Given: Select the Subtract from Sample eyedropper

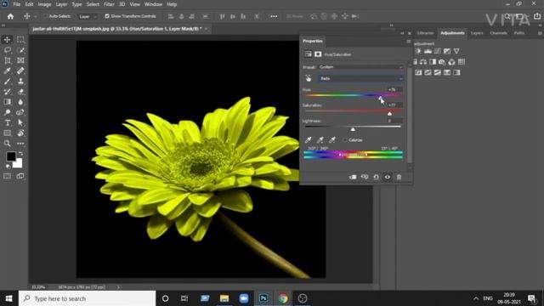Looking at the screenshot, I should [x=332, y=139].
